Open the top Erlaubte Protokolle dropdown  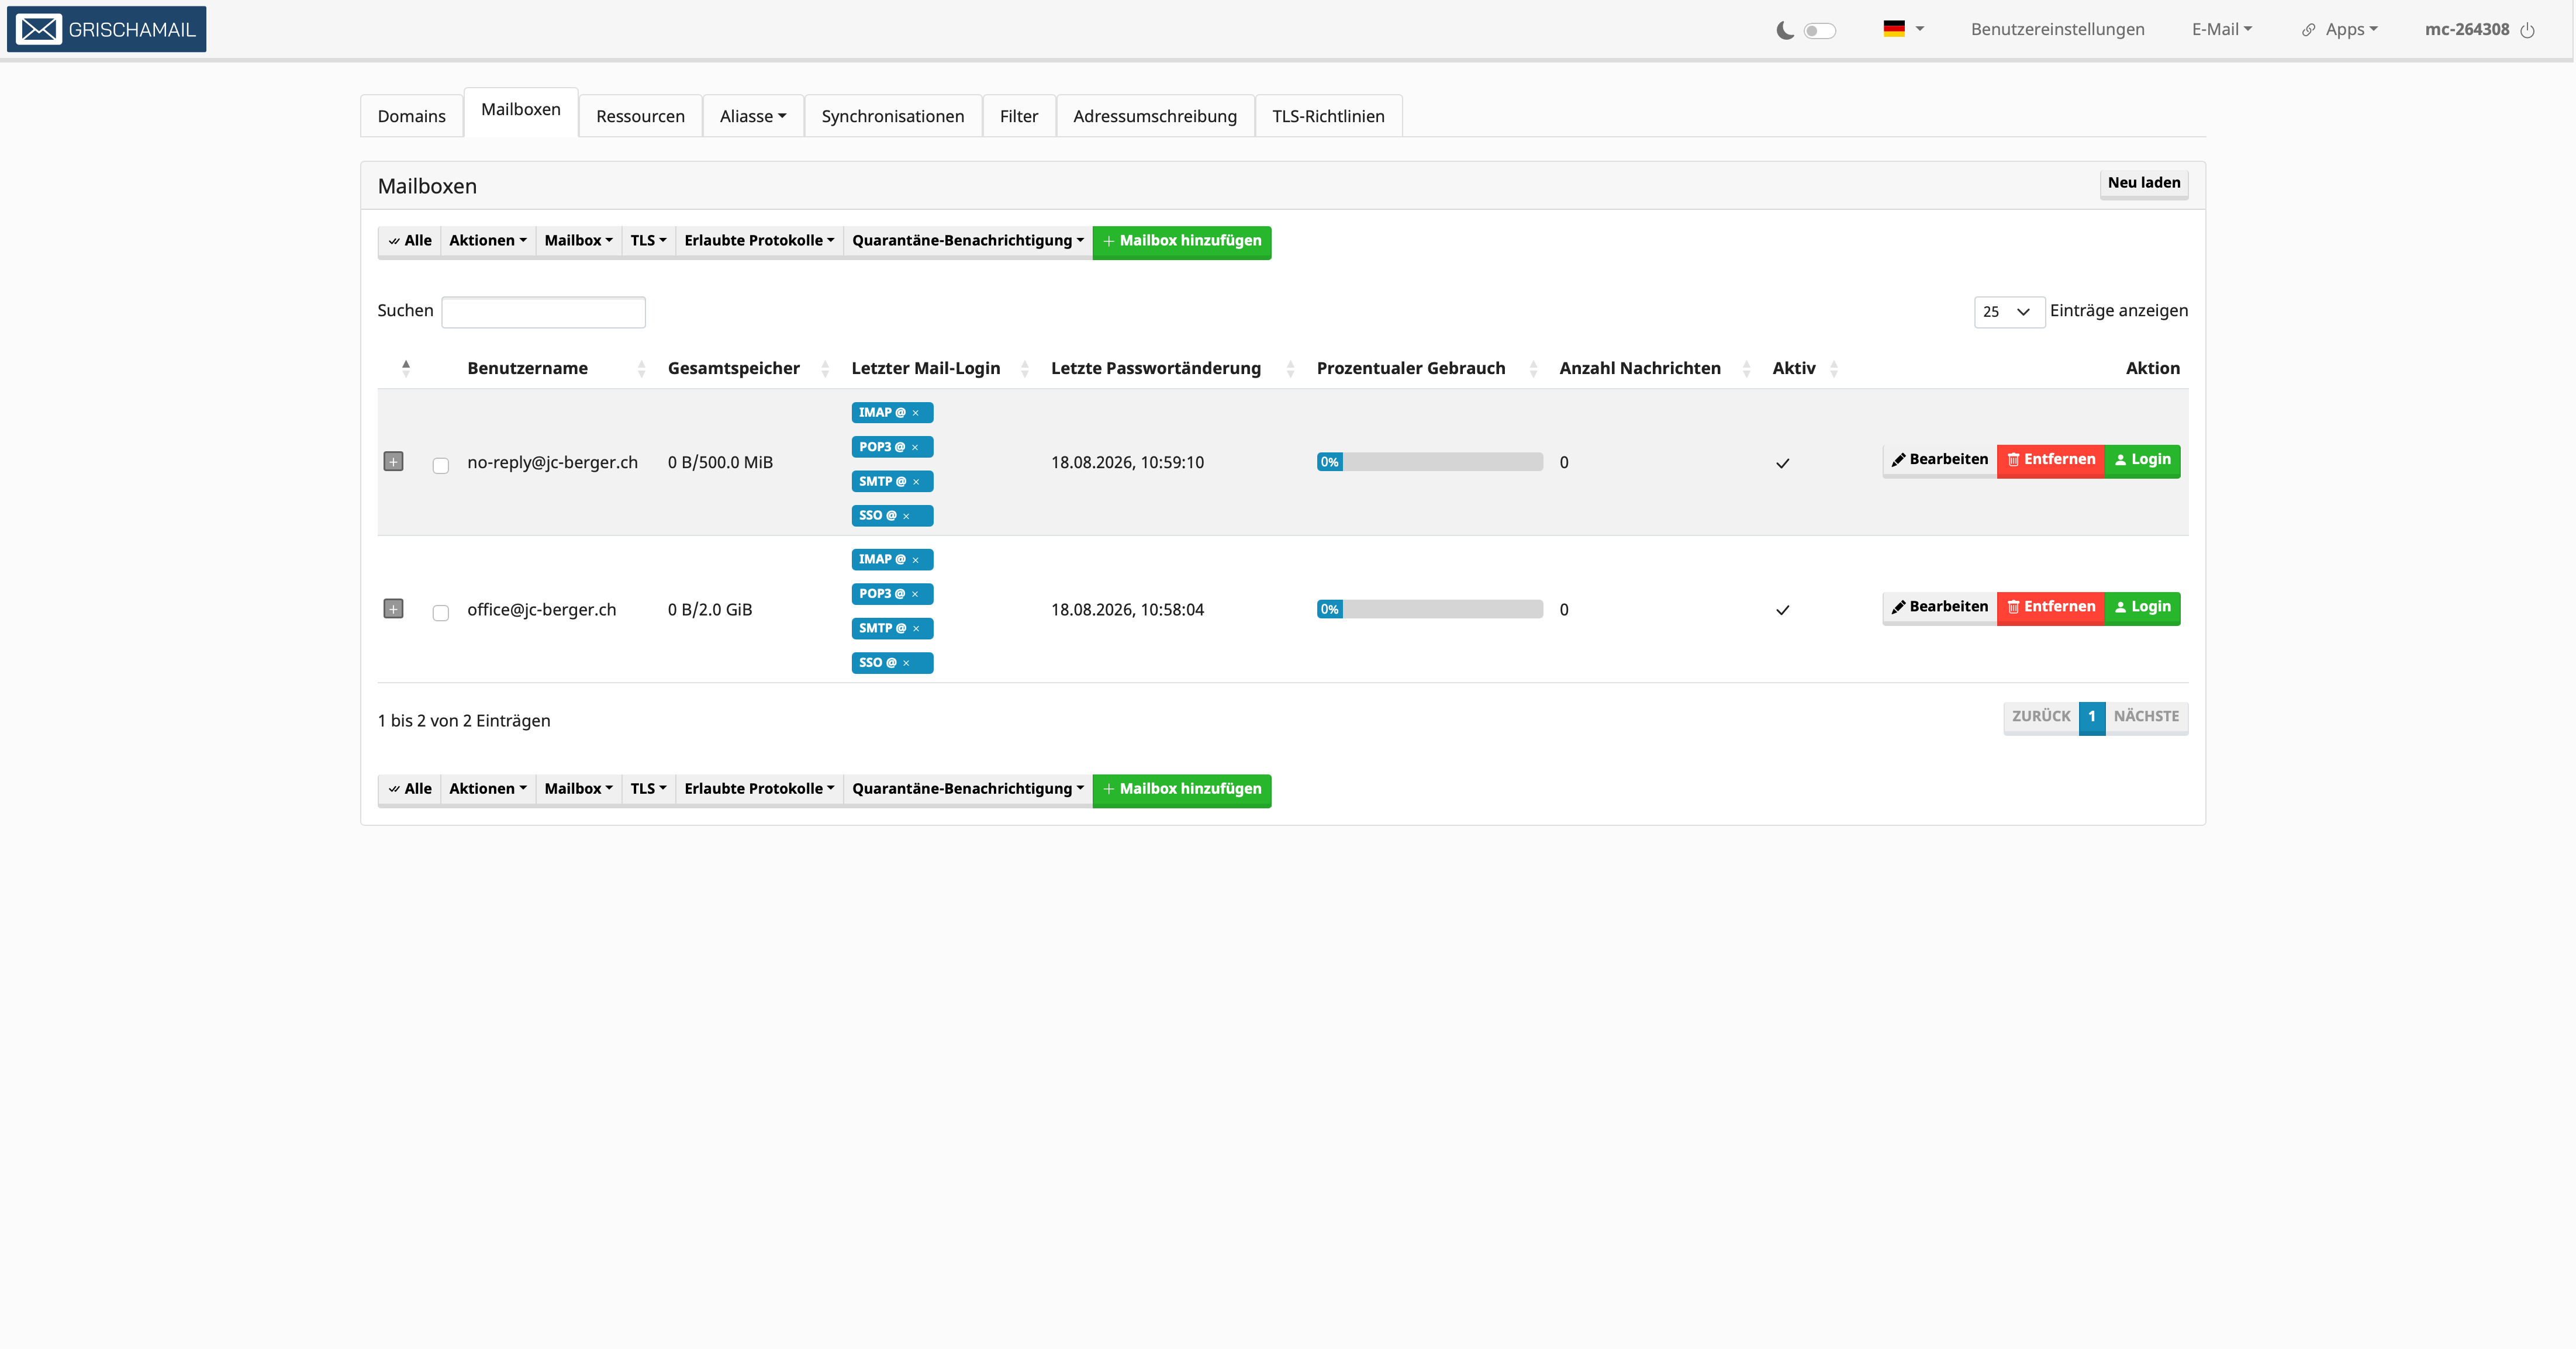point(759,241)
